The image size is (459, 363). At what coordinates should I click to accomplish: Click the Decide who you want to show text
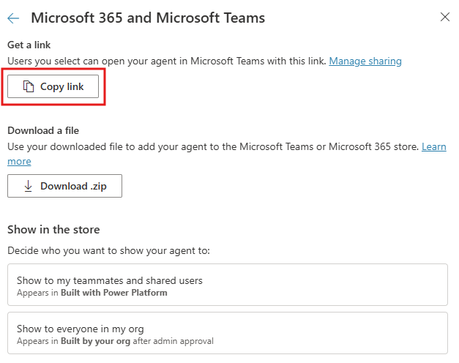108,250
